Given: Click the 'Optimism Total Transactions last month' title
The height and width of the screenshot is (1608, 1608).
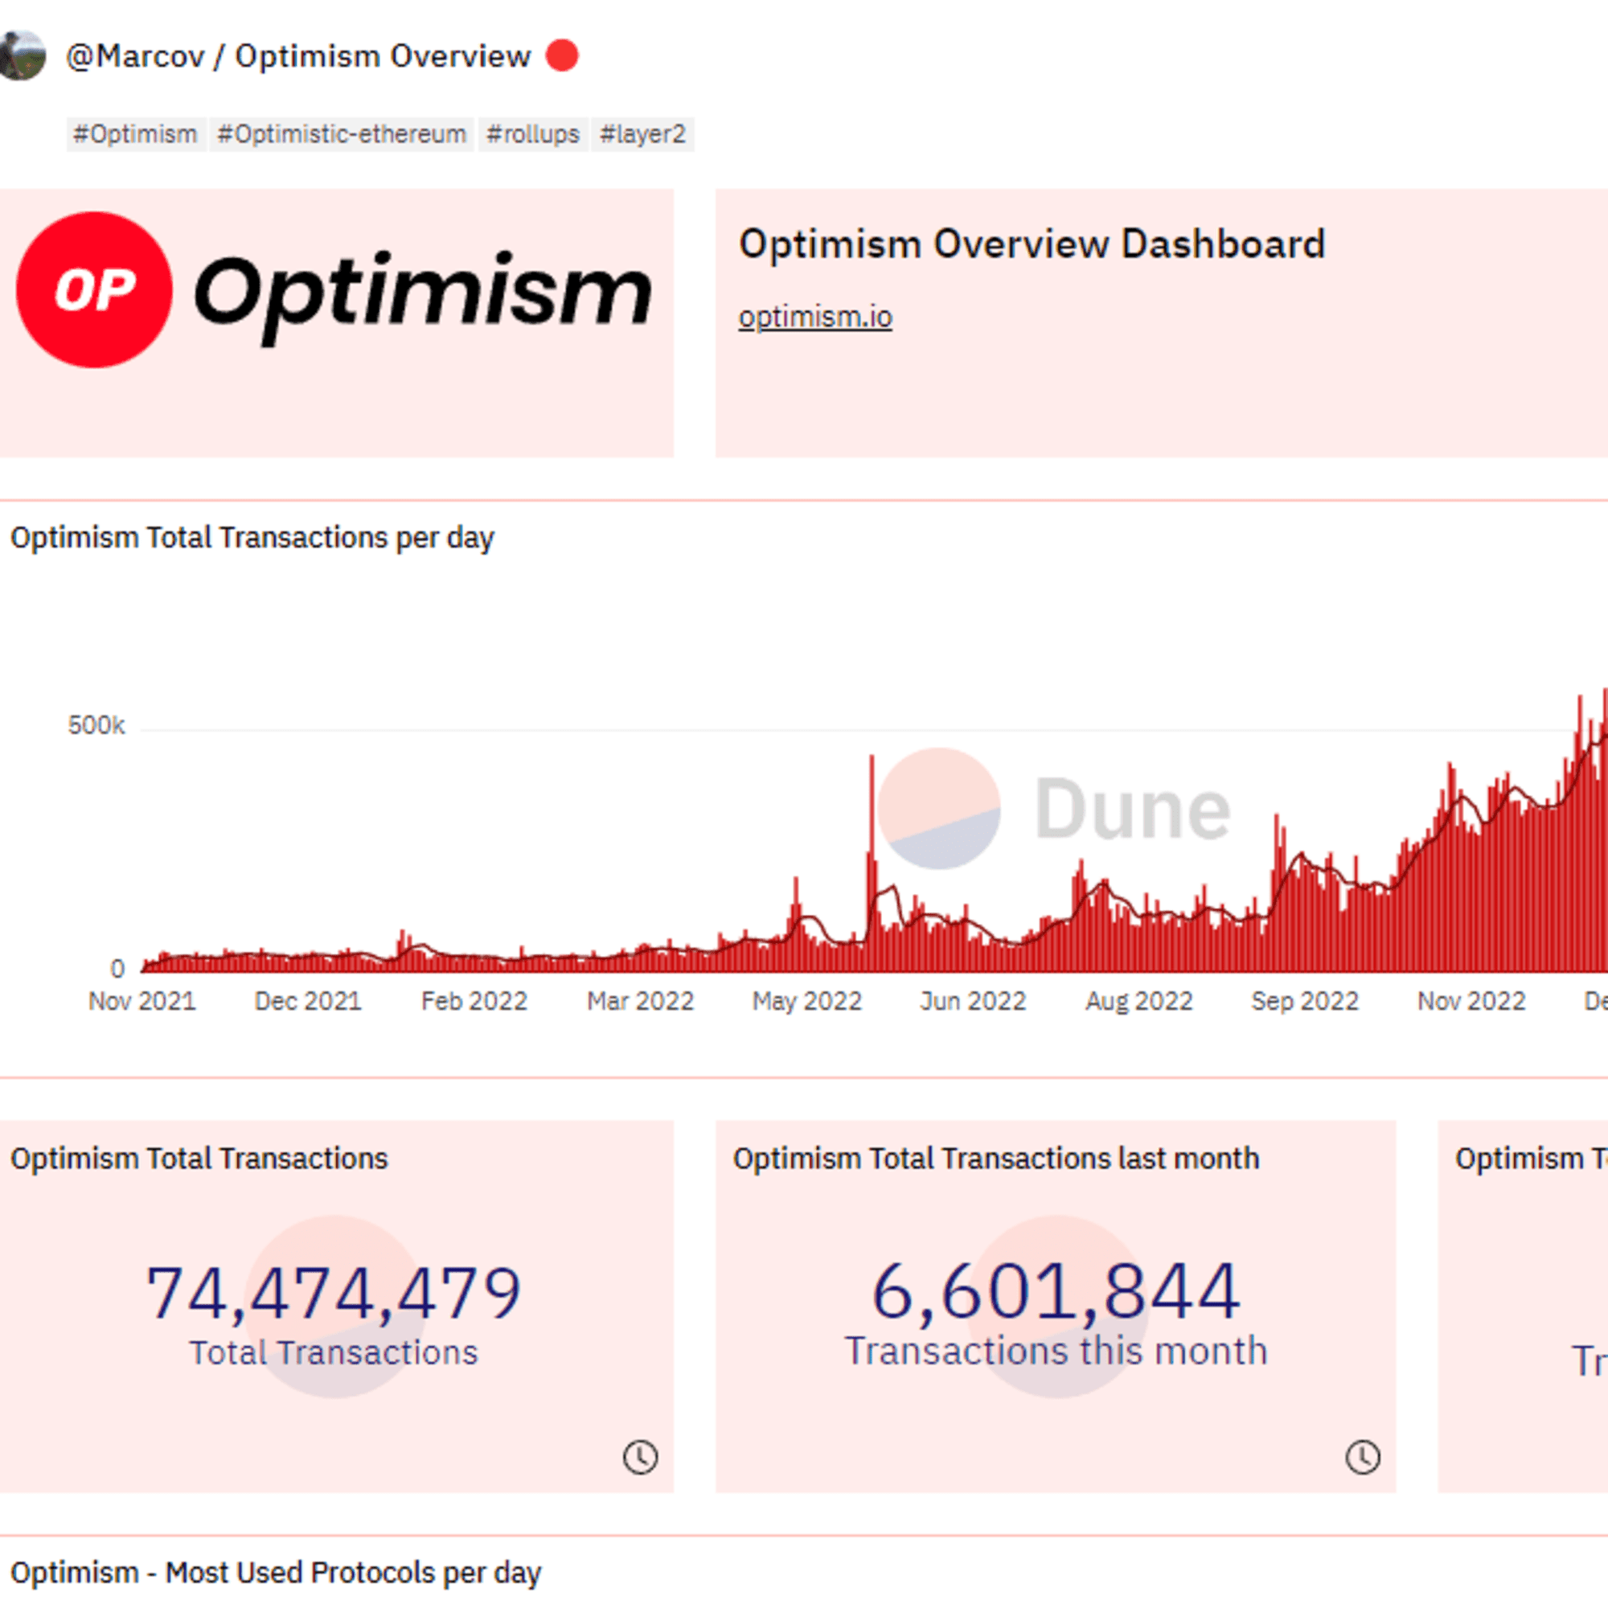Looking at the screenshot, I should tap(996, 1159).
